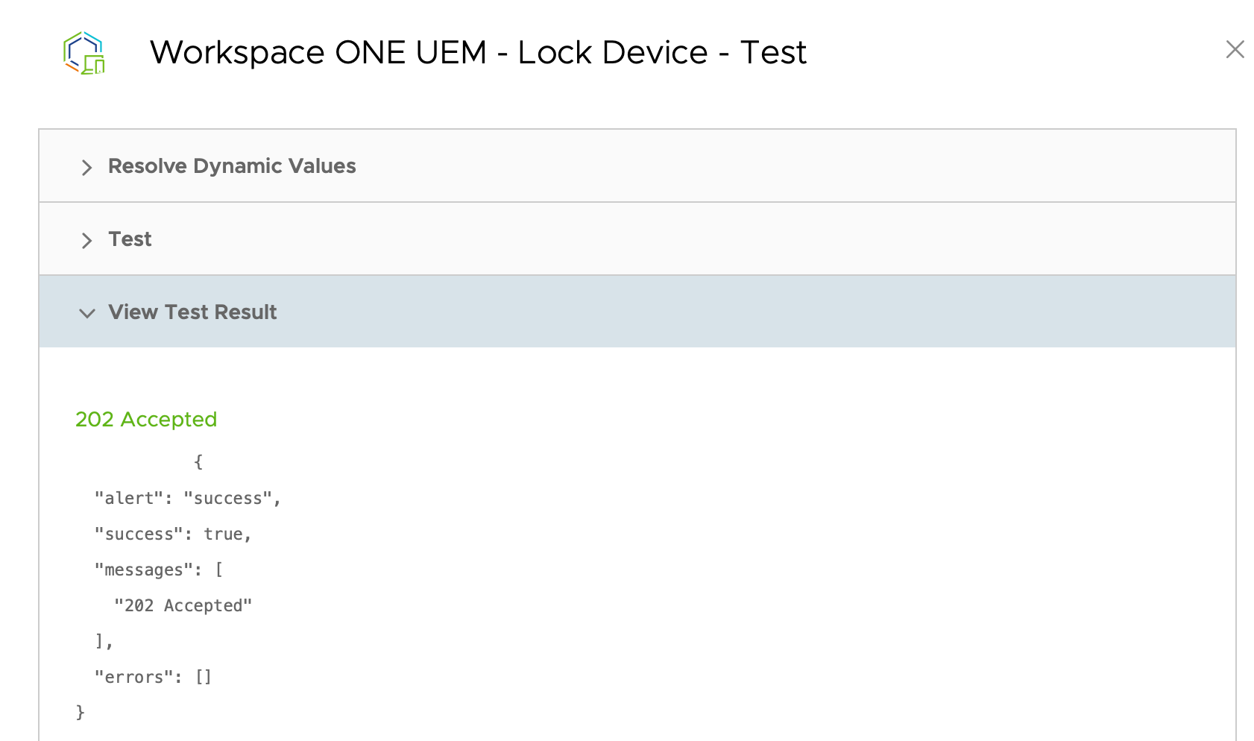Click "Lock Device" in the dialog title

point(612,53)
